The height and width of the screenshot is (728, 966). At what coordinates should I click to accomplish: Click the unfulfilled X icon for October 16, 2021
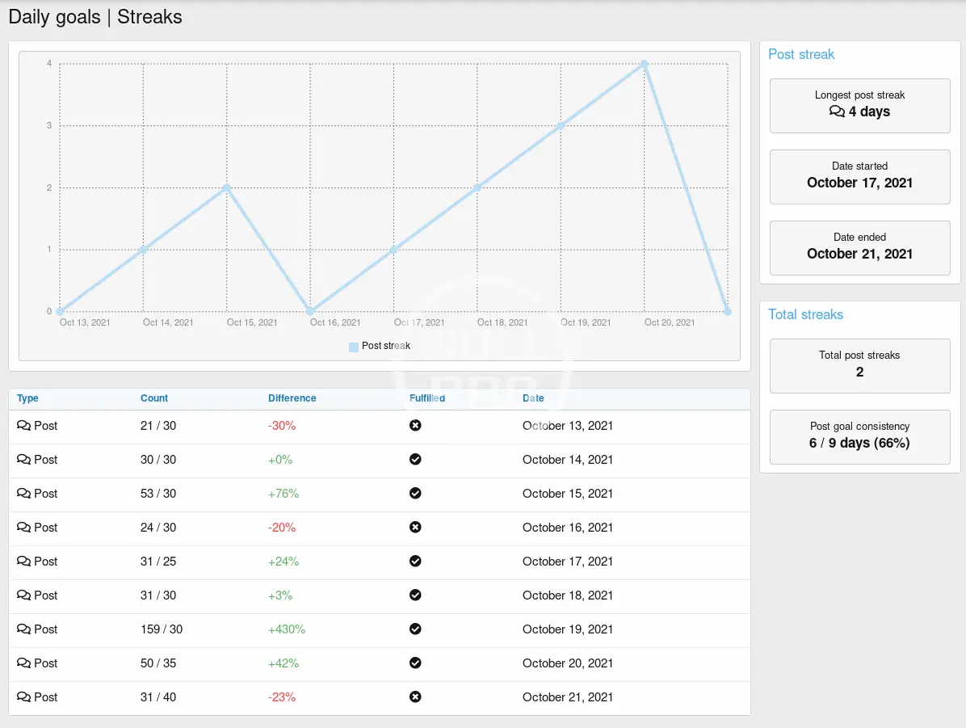coord(415,528)
